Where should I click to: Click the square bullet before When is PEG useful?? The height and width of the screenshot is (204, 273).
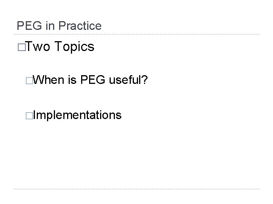29,81
